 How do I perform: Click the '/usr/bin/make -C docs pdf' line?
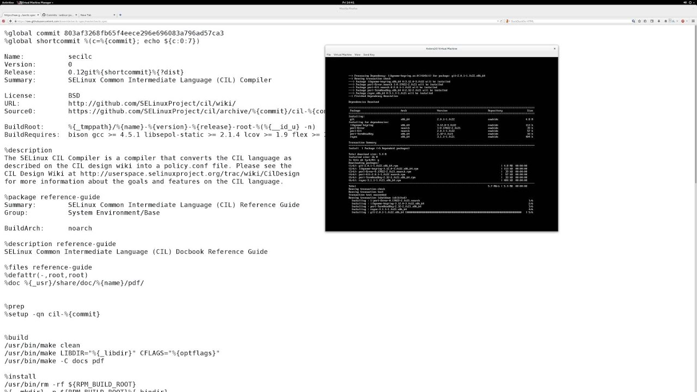coord(54,361)
